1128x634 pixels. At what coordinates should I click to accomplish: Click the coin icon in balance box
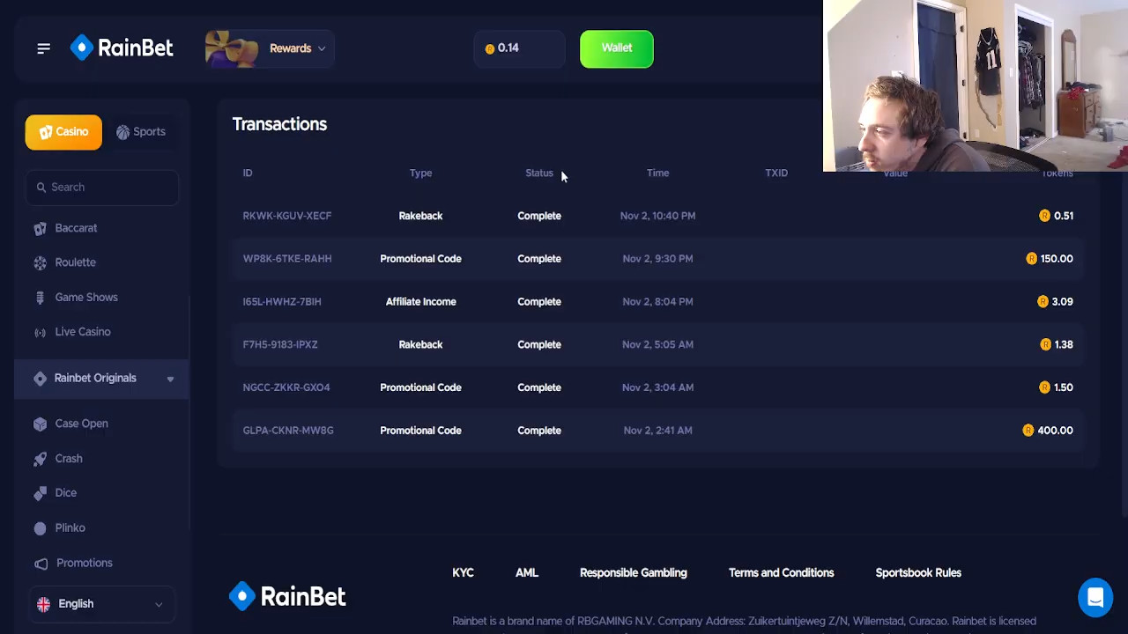(490, 49)
